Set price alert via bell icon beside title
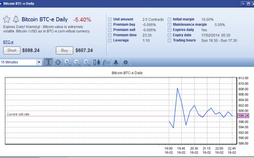This screenshot has height=158, width=254. click(16, 19)
